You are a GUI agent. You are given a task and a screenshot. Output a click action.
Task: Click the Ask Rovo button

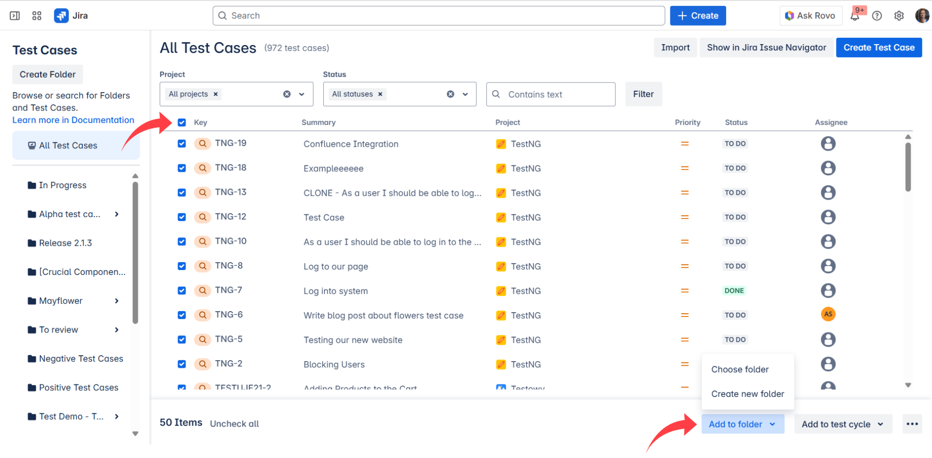(x=810, y=16)
